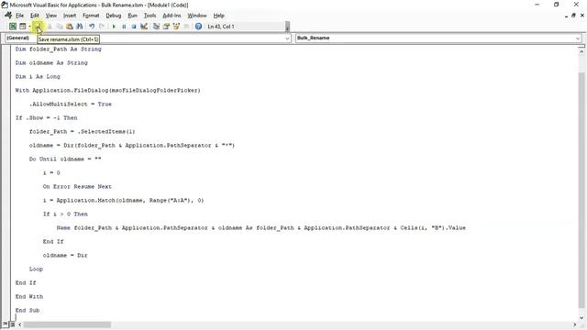Click the 'Dim oldname As String' line
The image size is (587, 330).
pos(51,63)
